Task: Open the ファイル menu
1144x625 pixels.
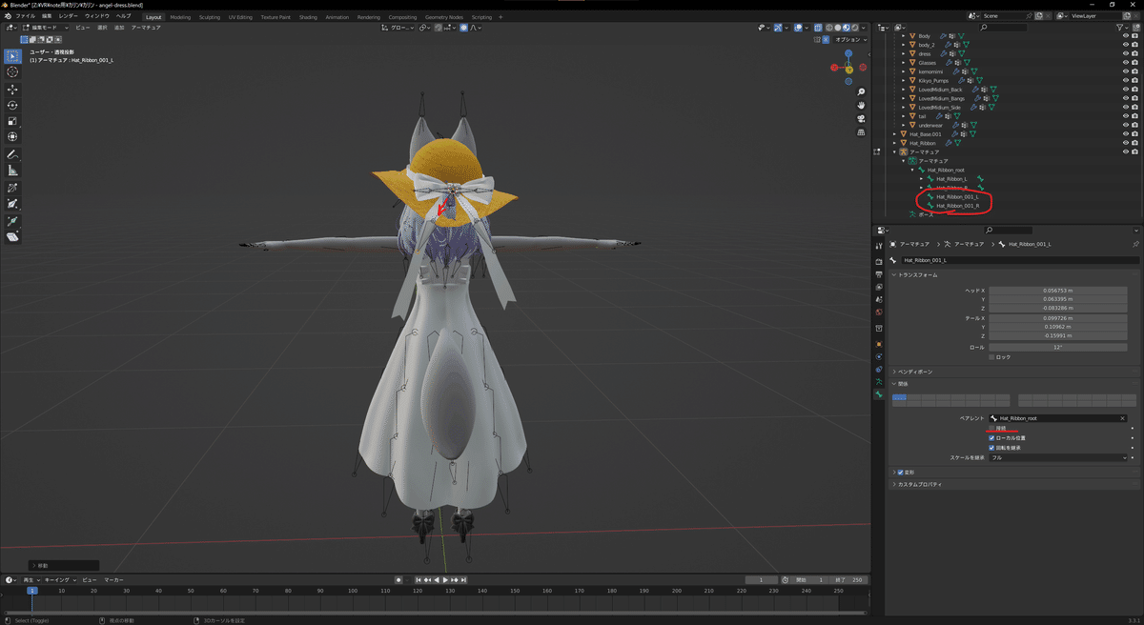Action: 25,16
